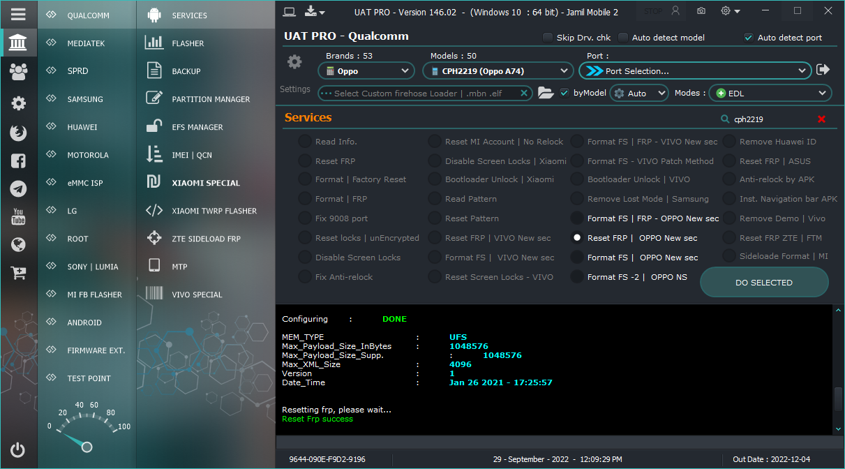Open the Modes dropdown showing EDL
Screen dimensions: 845x469
pos(770,93)
